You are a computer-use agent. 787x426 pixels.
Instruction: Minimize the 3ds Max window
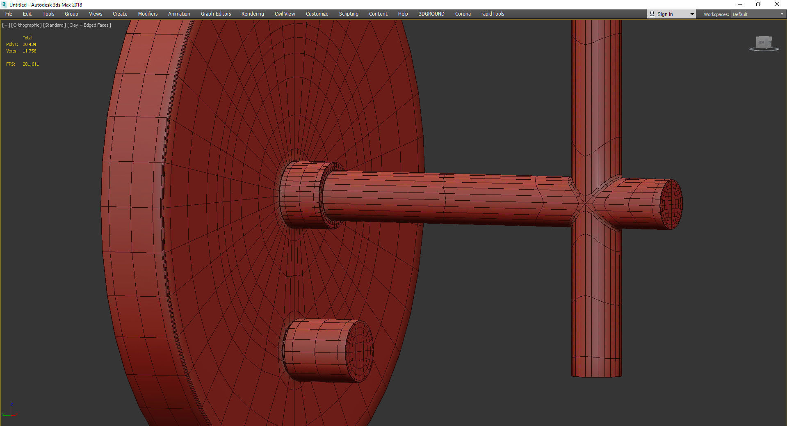(740, 5)
